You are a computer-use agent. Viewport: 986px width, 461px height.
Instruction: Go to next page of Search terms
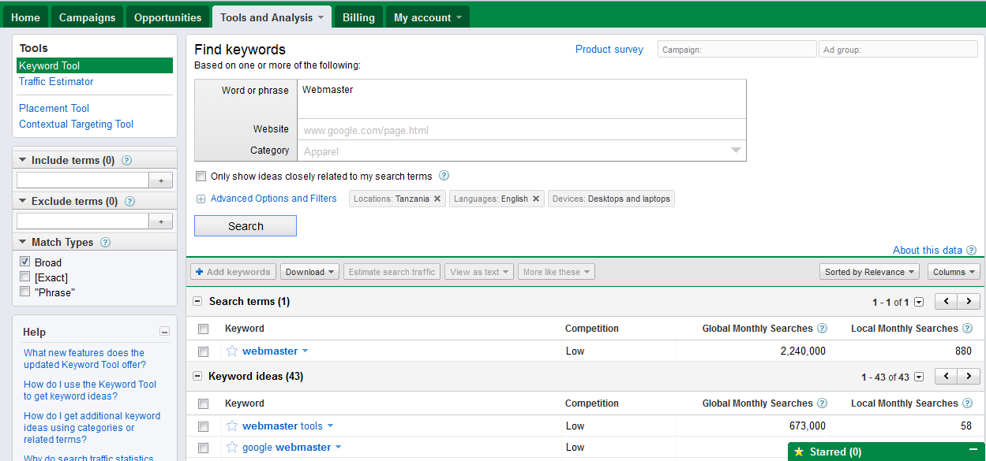(969, 302)
